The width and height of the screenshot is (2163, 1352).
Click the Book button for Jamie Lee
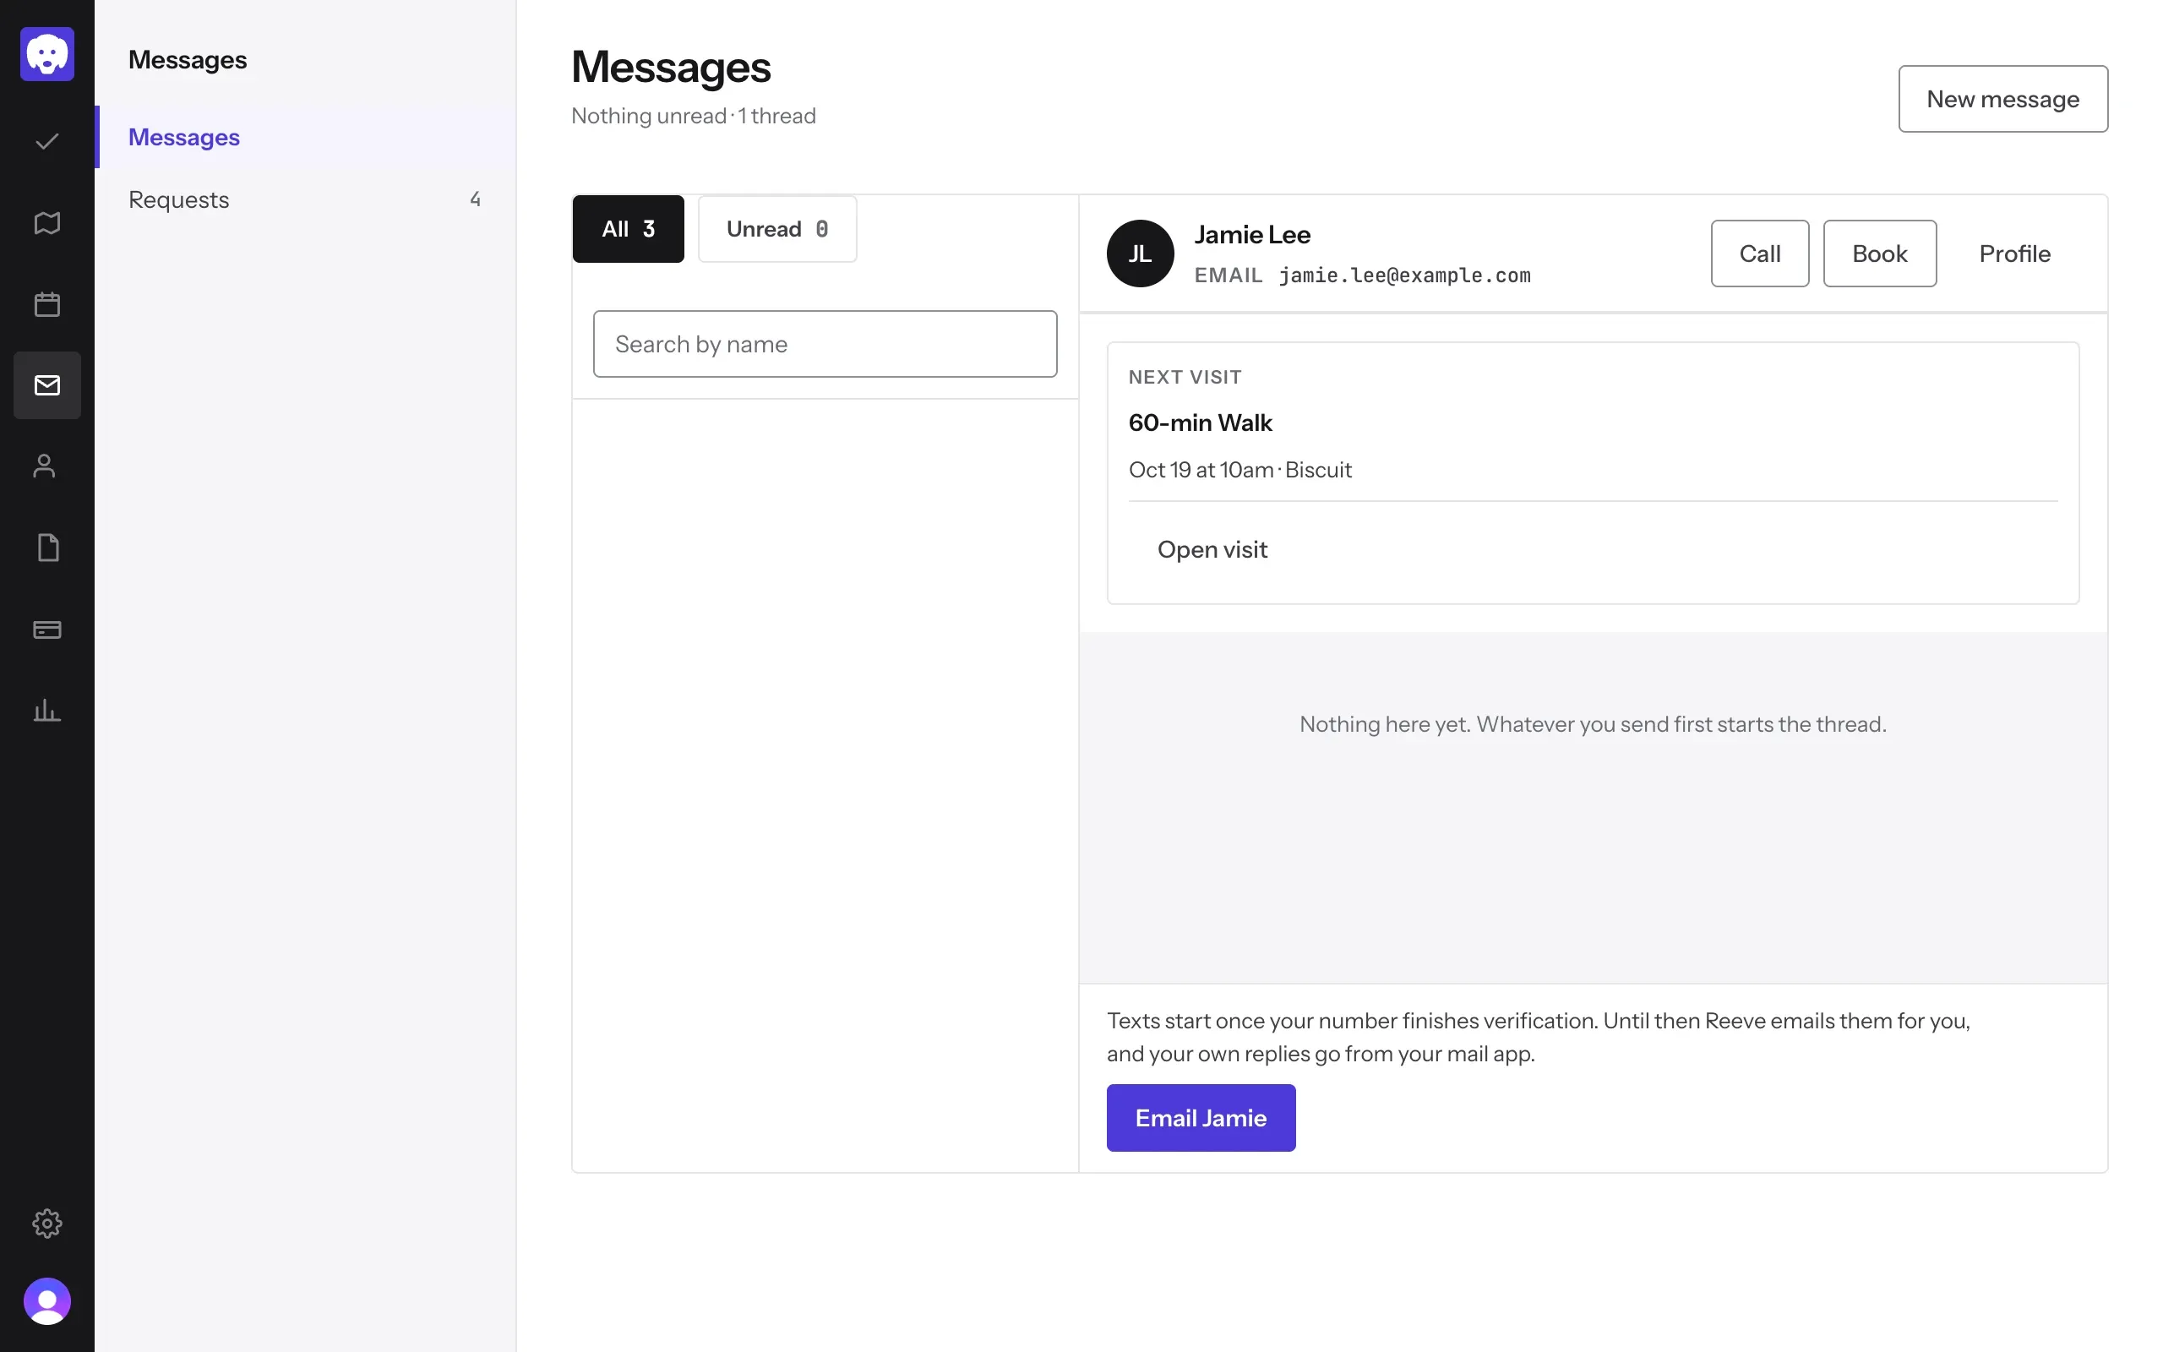tap(1880, 254)
